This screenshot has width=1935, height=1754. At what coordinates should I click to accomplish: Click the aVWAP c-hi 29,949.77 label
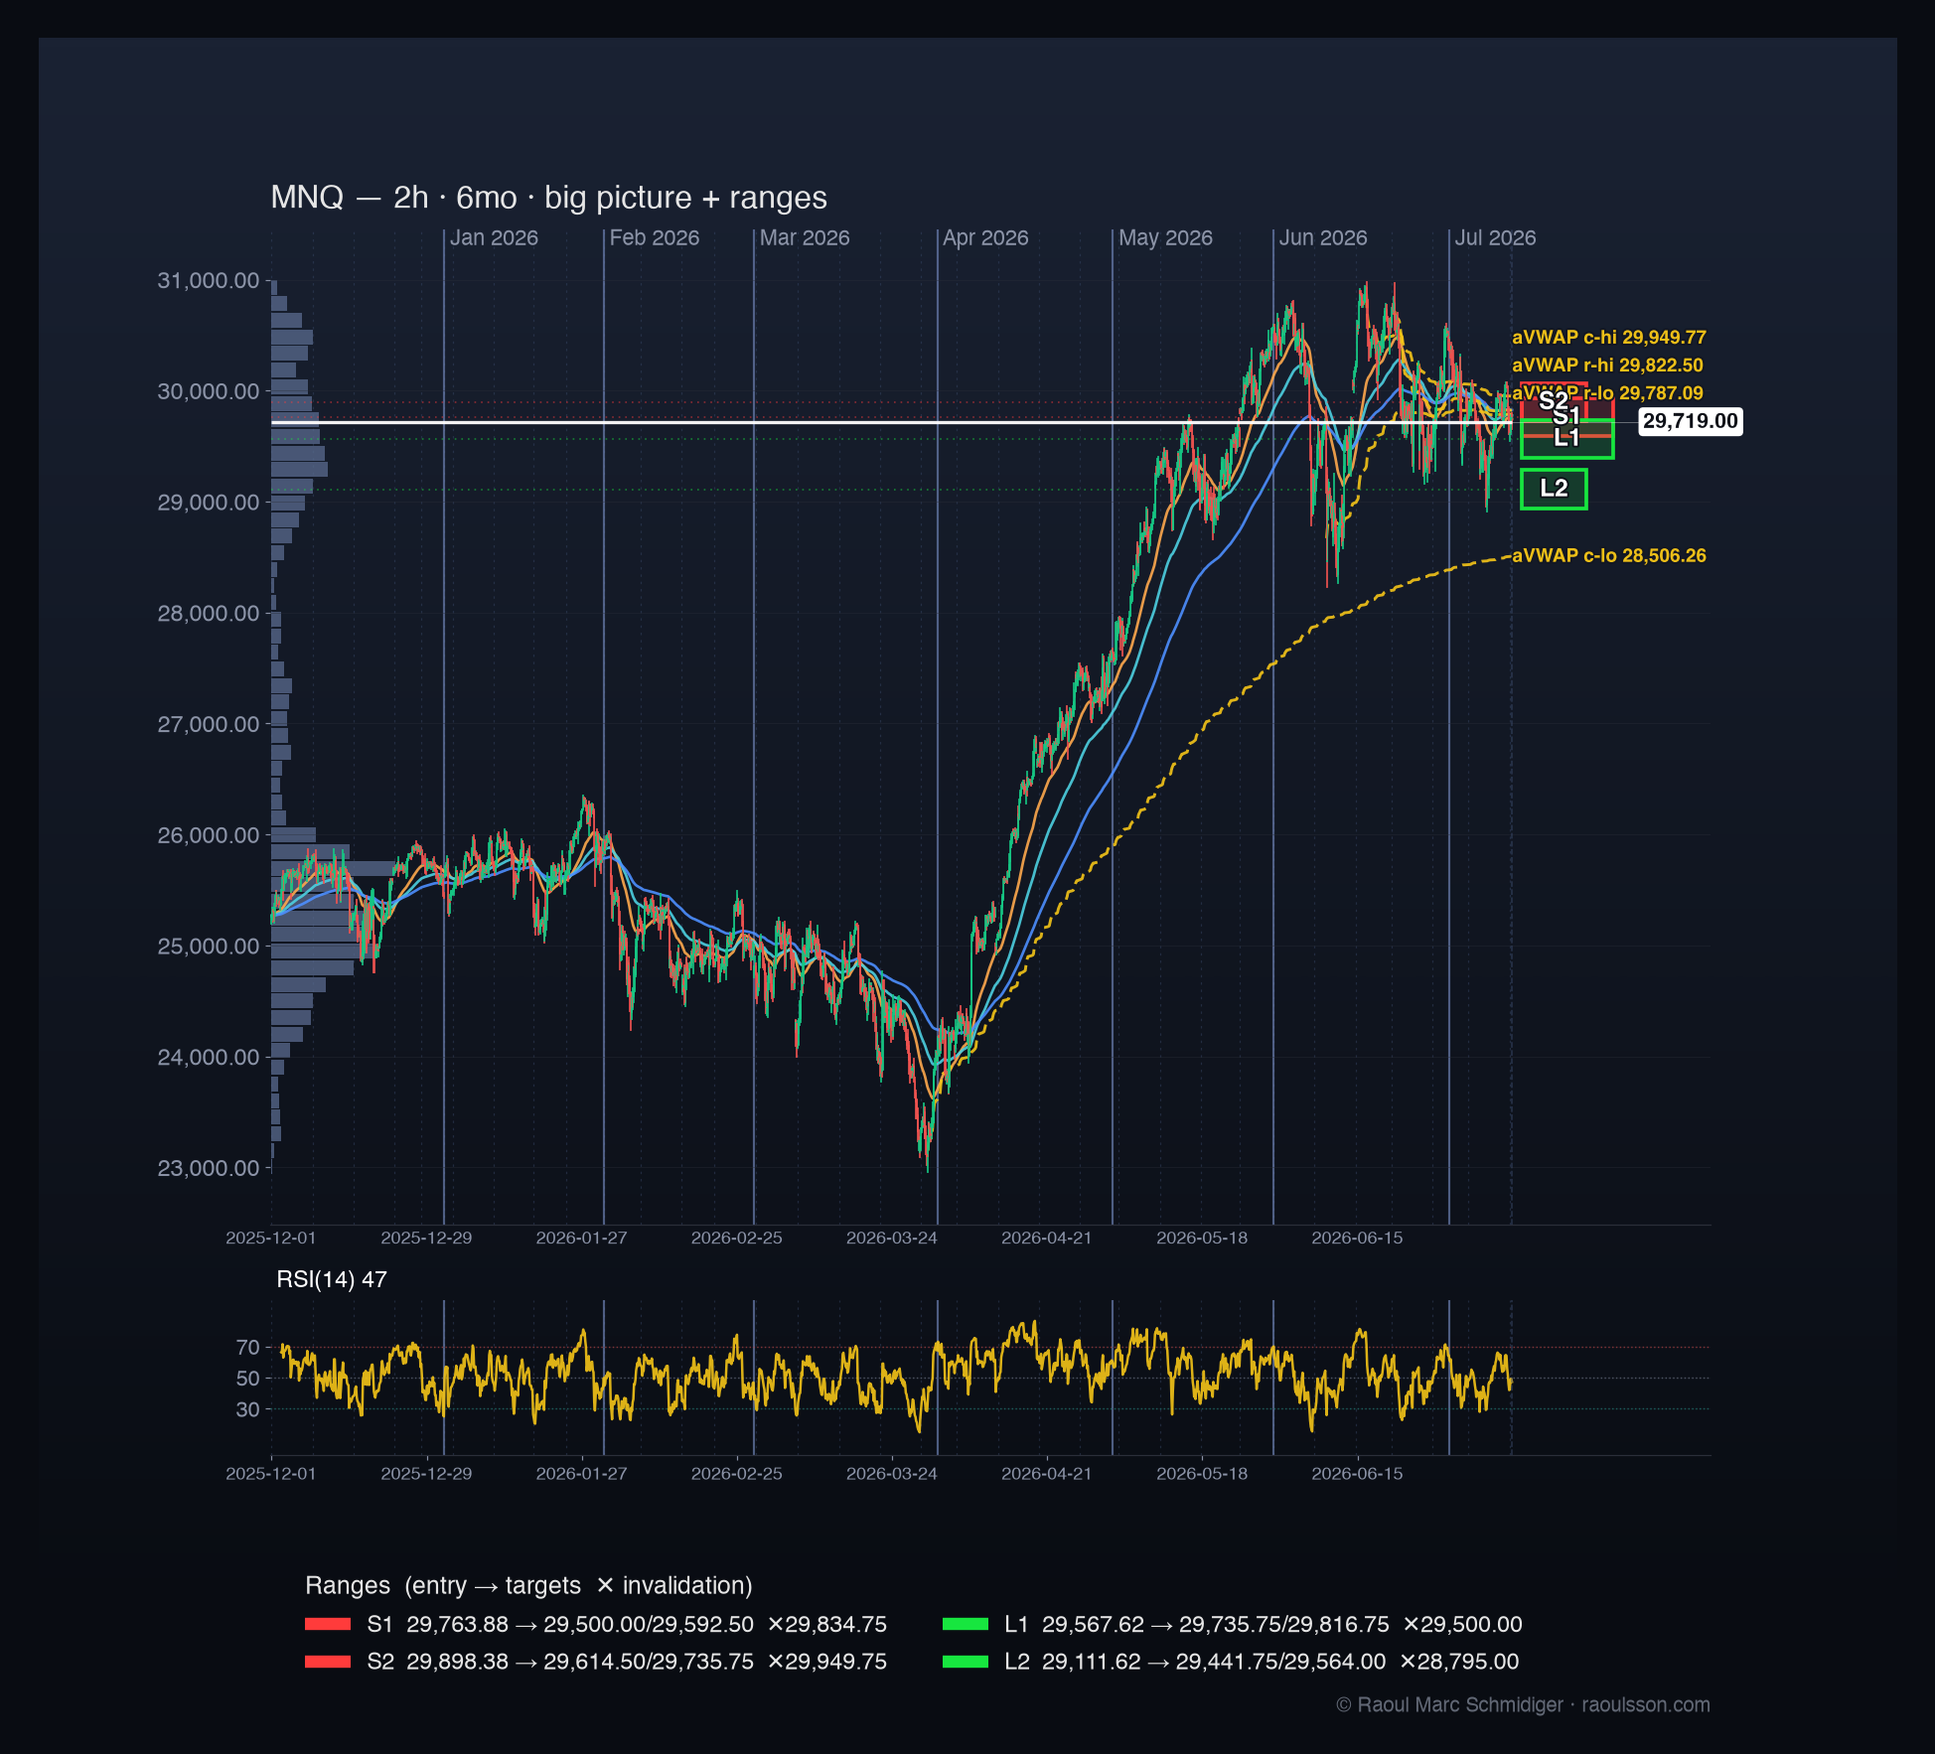(1609, 338)
